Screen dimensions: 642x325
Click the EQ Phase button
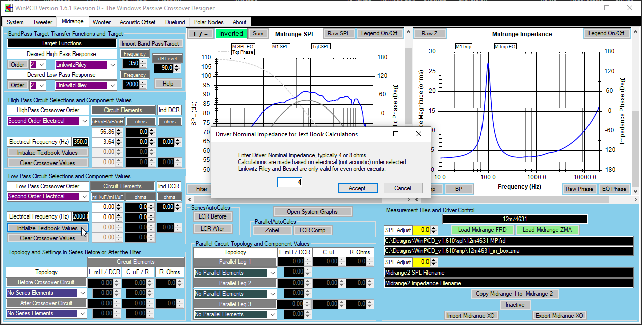coord(614,189)
